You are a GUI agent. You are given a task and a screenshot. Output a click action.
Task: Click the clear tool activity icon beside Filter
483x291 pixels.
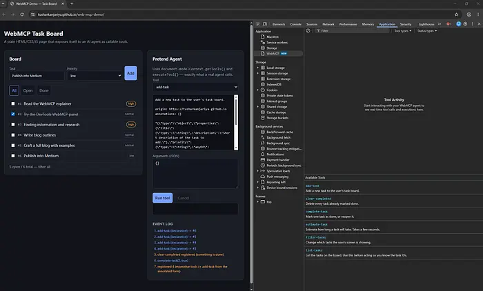pos(308,31)
